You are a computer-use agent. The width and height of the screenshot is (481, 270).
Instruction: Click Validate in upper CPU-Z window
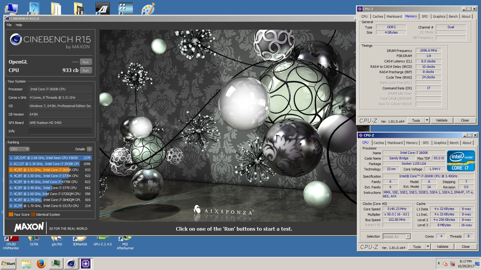pyautogui.click(x=442, y=120)
